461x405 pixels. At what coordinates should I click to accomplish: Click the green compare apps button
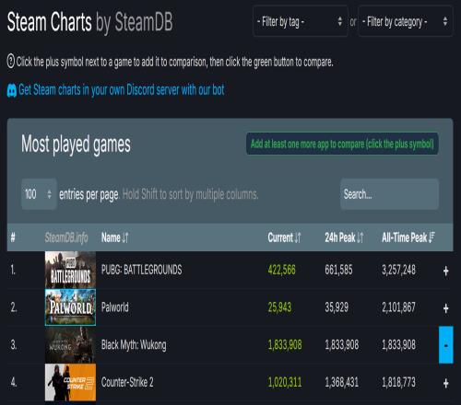(x=342, y=144)
